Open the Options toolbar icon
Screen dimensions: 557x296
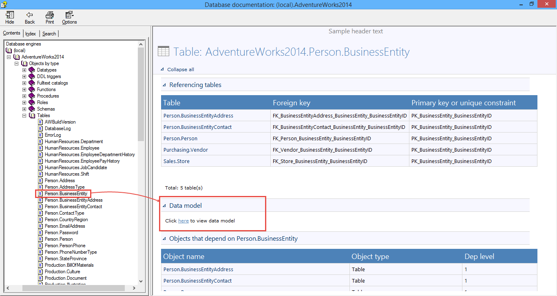point(69,15)
